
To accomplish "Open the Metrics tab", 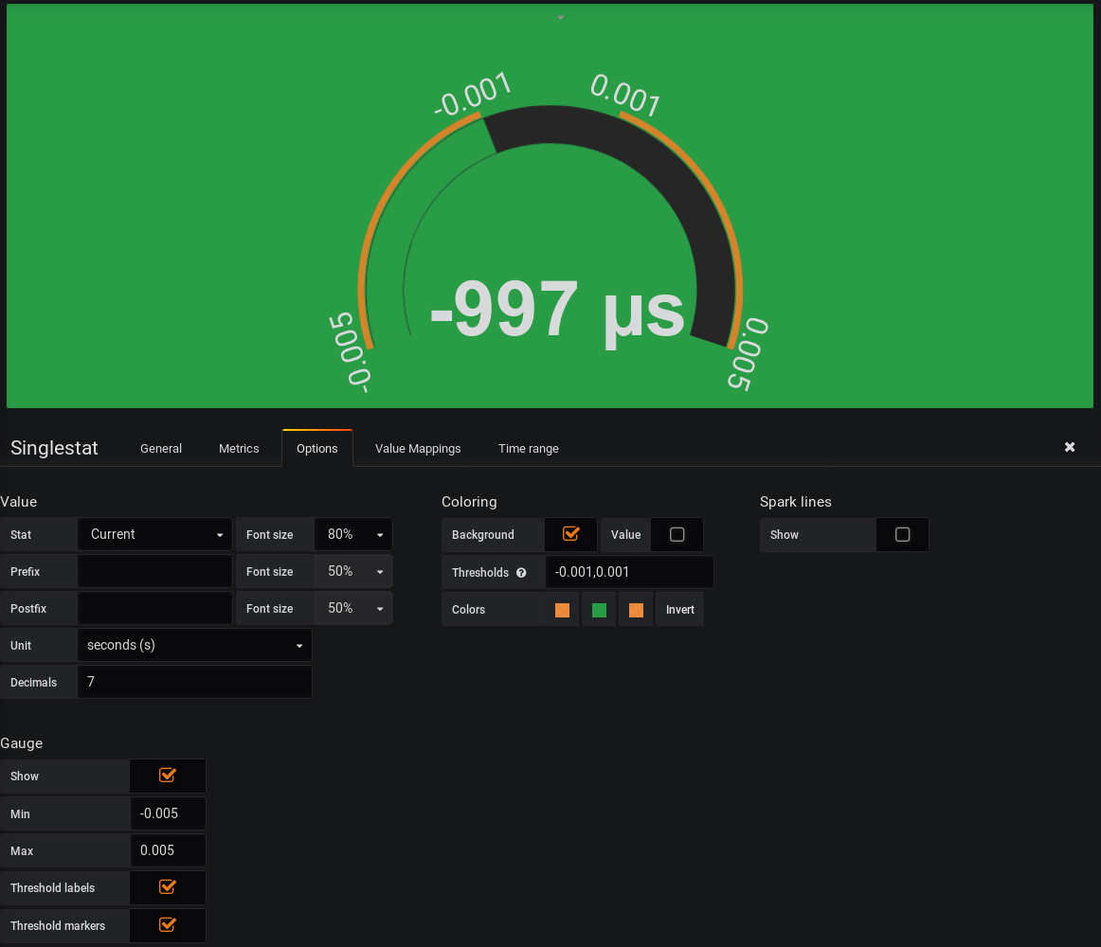I will point(239,448).
